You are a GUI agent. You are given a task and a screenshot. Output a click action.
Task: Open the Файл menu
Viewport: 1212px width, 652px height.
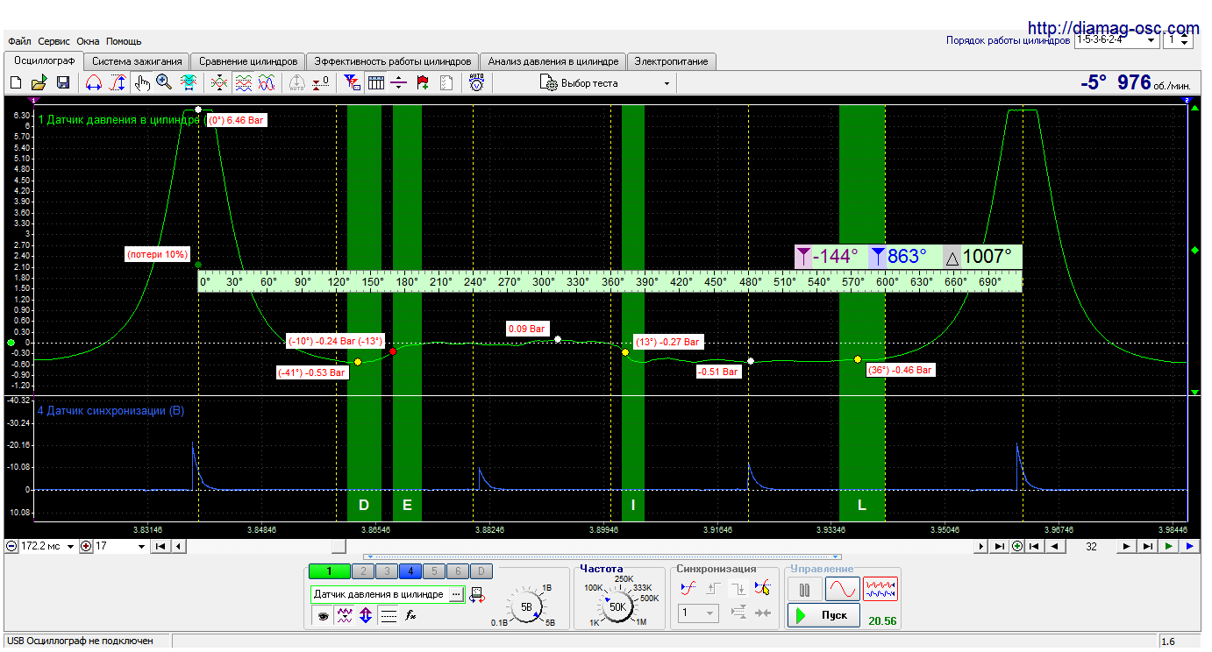19,41
